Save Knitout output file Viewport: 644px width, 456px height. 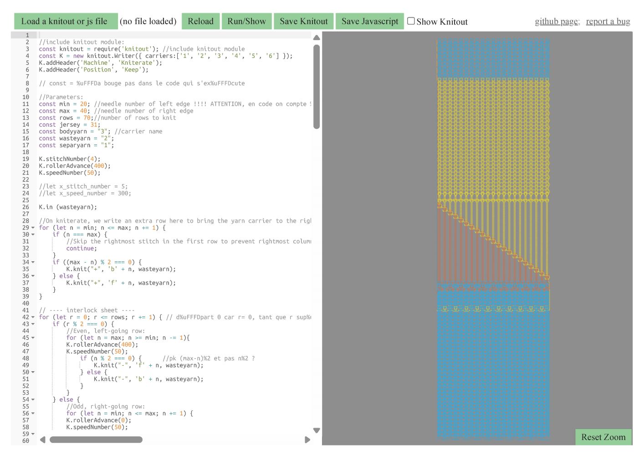pyautogui.click(x=303, y=21)
